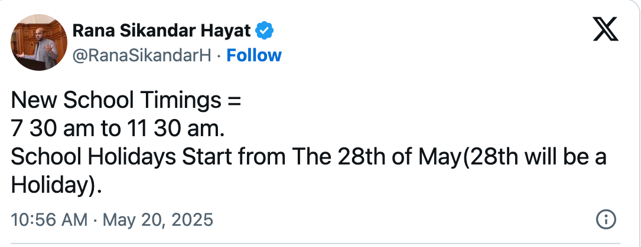Click the May 20, 2025 date

[x=158, y=220]
